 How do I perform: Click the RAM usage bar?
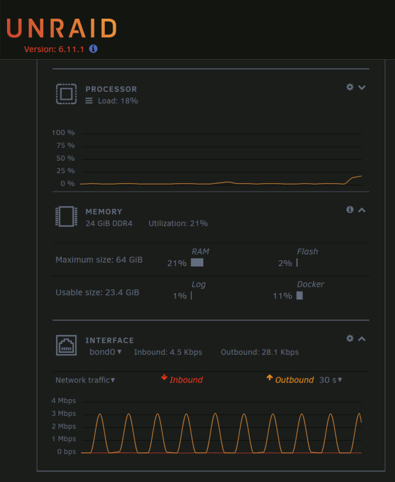tap(197, 262)
